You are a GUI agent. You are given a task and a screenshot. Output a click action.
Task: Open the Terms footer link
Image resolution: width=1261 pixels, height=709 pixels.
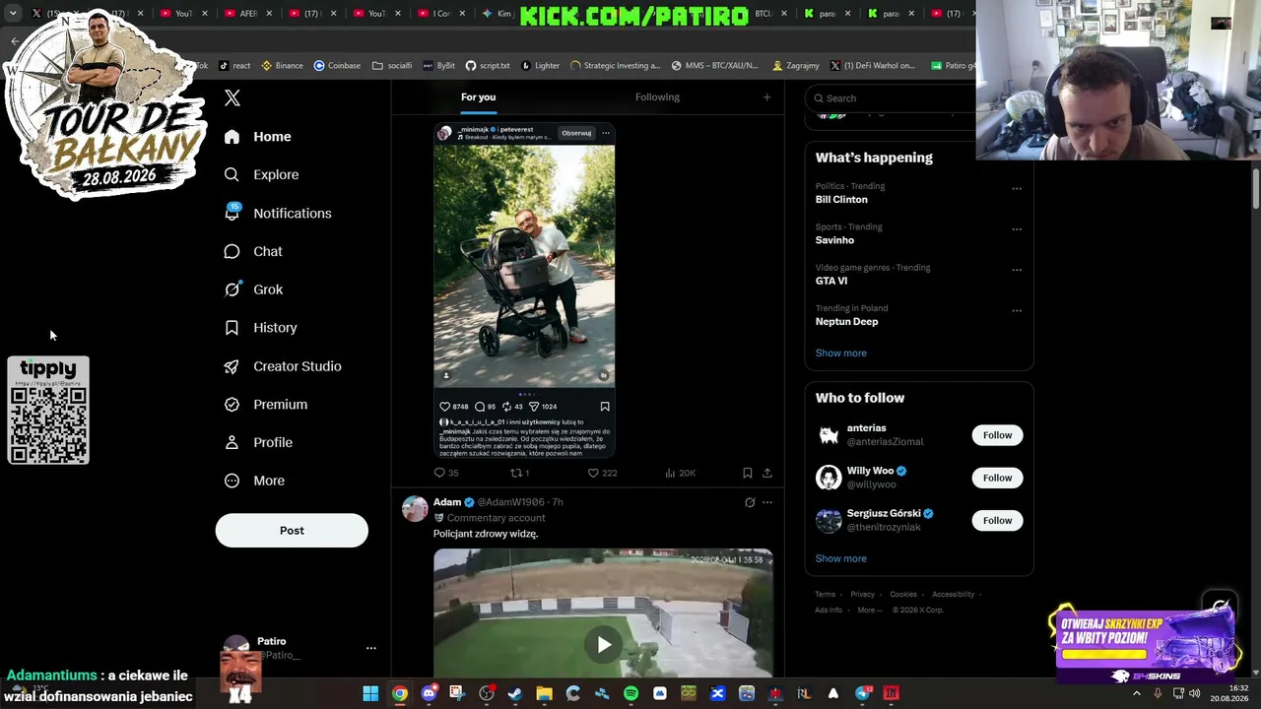click(x=825, y=595)
